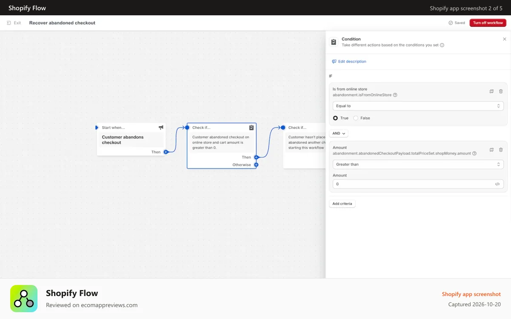
Task: Open help icon beside abandonment.isFromOnlineStore
Action: (x=395, y=95)
